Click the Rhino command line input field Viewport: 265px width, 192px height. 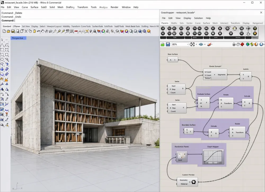pos(80,20)
